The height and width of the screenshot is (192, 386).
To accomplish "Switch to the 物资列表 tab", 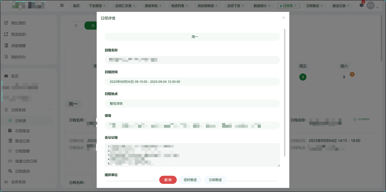I will 177,5.
